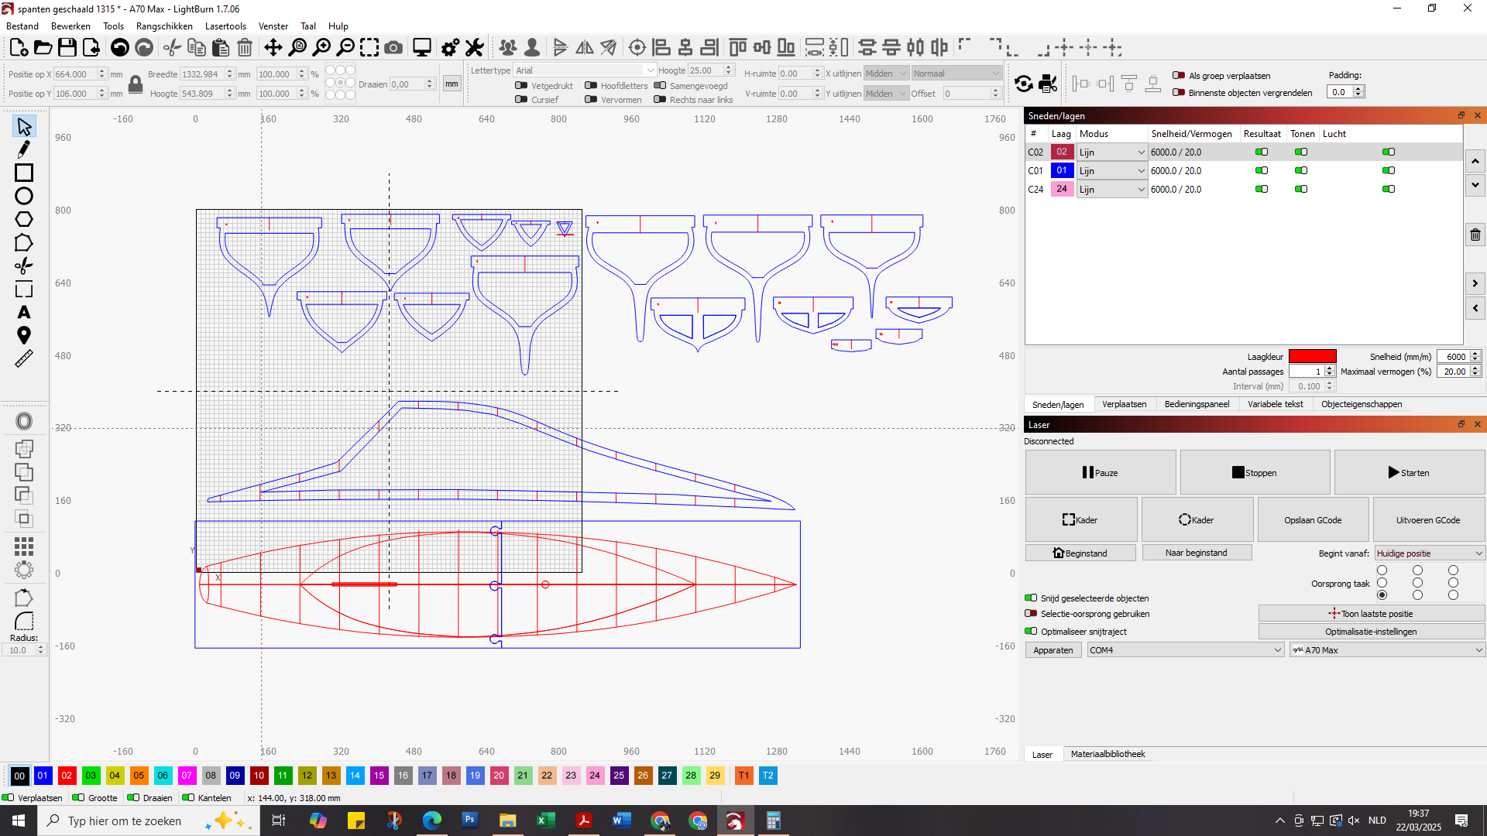Open the Normaal style dropdown
Image resolution: width=1487 pixels, height=836 pixels.
956,73
